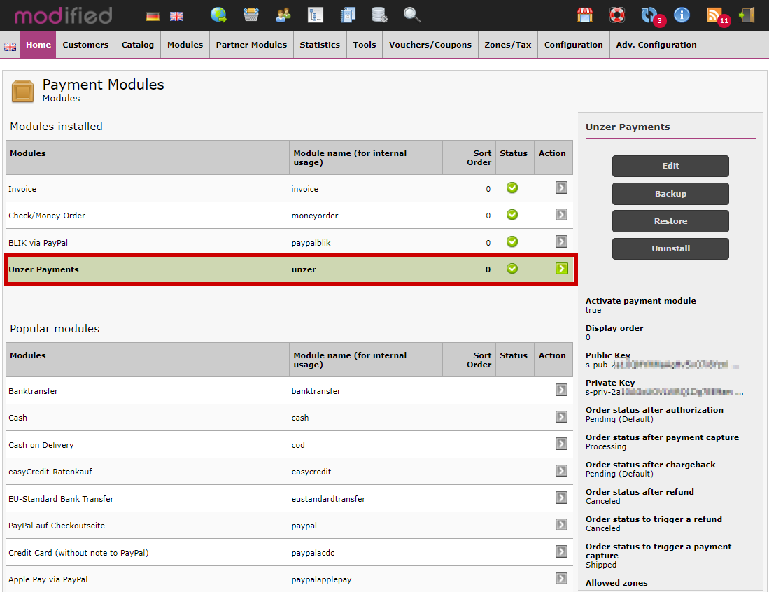This screenshot has width=769, height=592.
Task: Toggle the green status icon for Invoice
Action: tap(512, 188)
